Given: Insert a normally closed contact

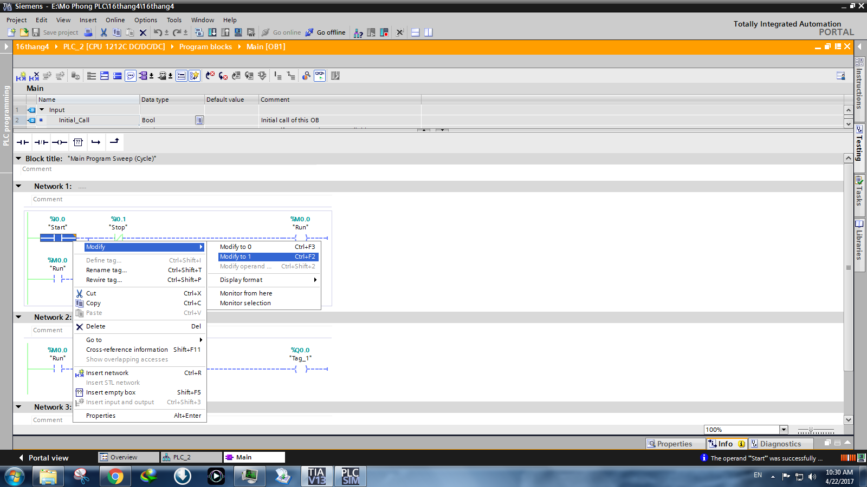Looking at the screenshot, I should (41, 142).
